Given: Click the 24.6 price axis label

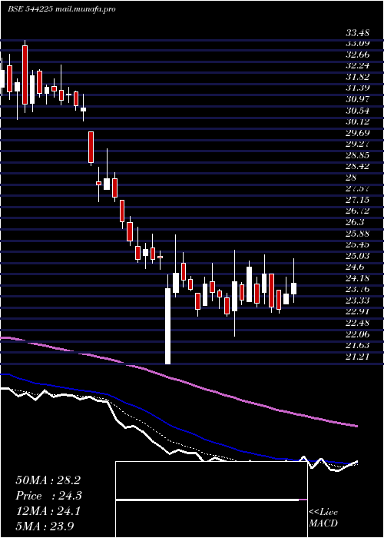Looking at the screenshot, I should click(355, 267).
